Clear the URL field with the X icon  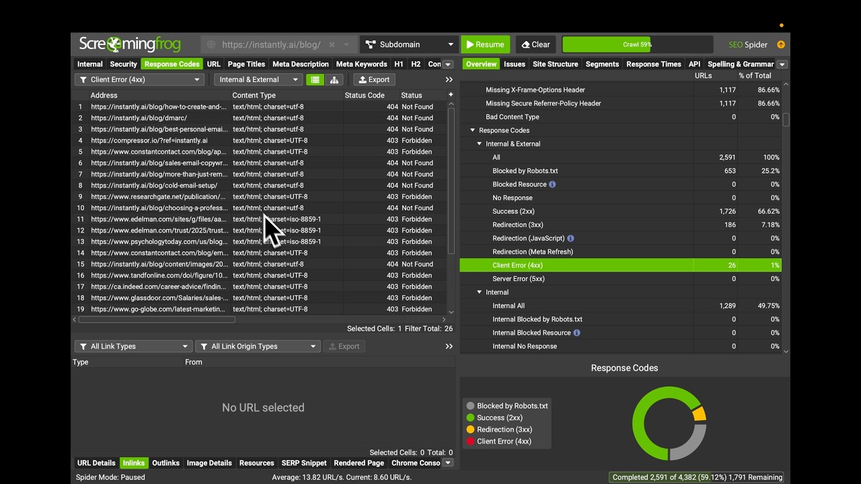click(x=332, y=45)
